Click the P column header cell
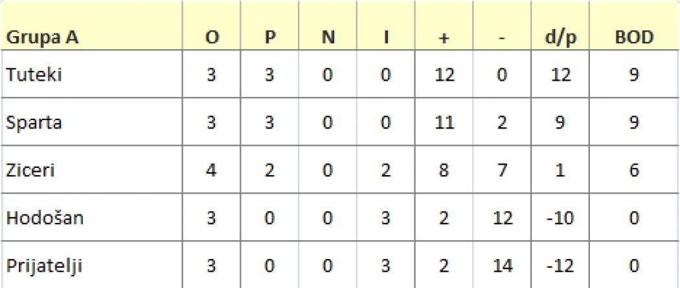680x288 pixels. click(x=269, y=25)
